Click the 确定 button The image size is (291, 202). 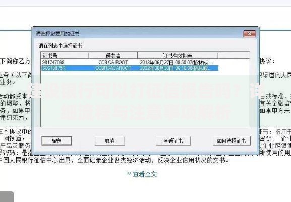[56, 141]
